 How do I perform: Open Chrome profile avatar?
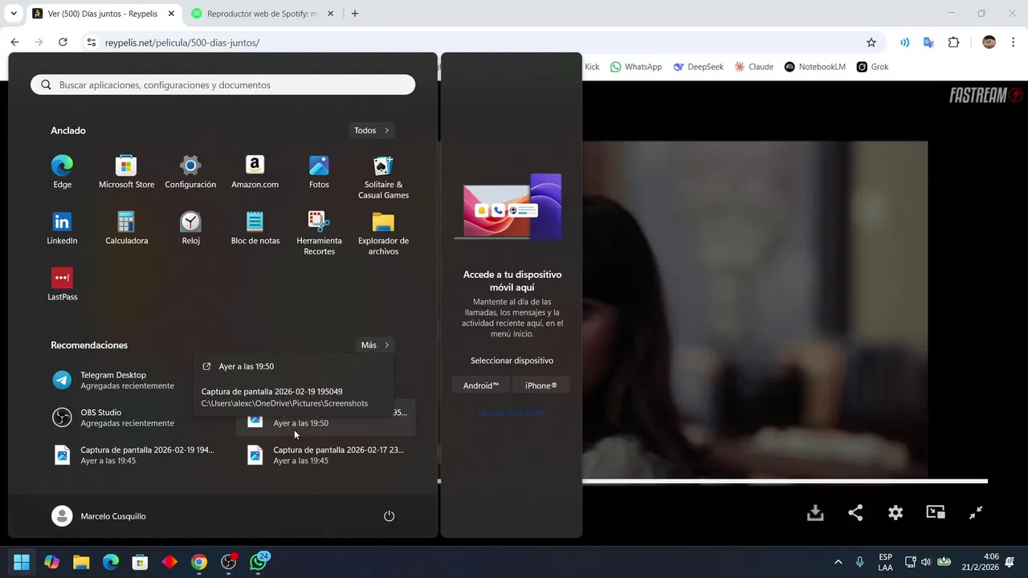pyautogui.click(x=989, y=43)
